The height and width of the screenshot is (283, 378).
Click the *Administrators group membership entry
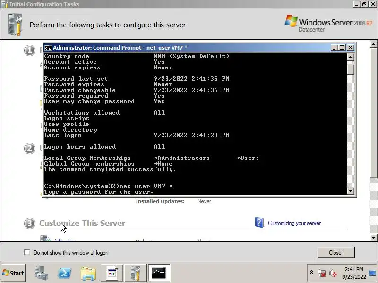pos(182,158)
